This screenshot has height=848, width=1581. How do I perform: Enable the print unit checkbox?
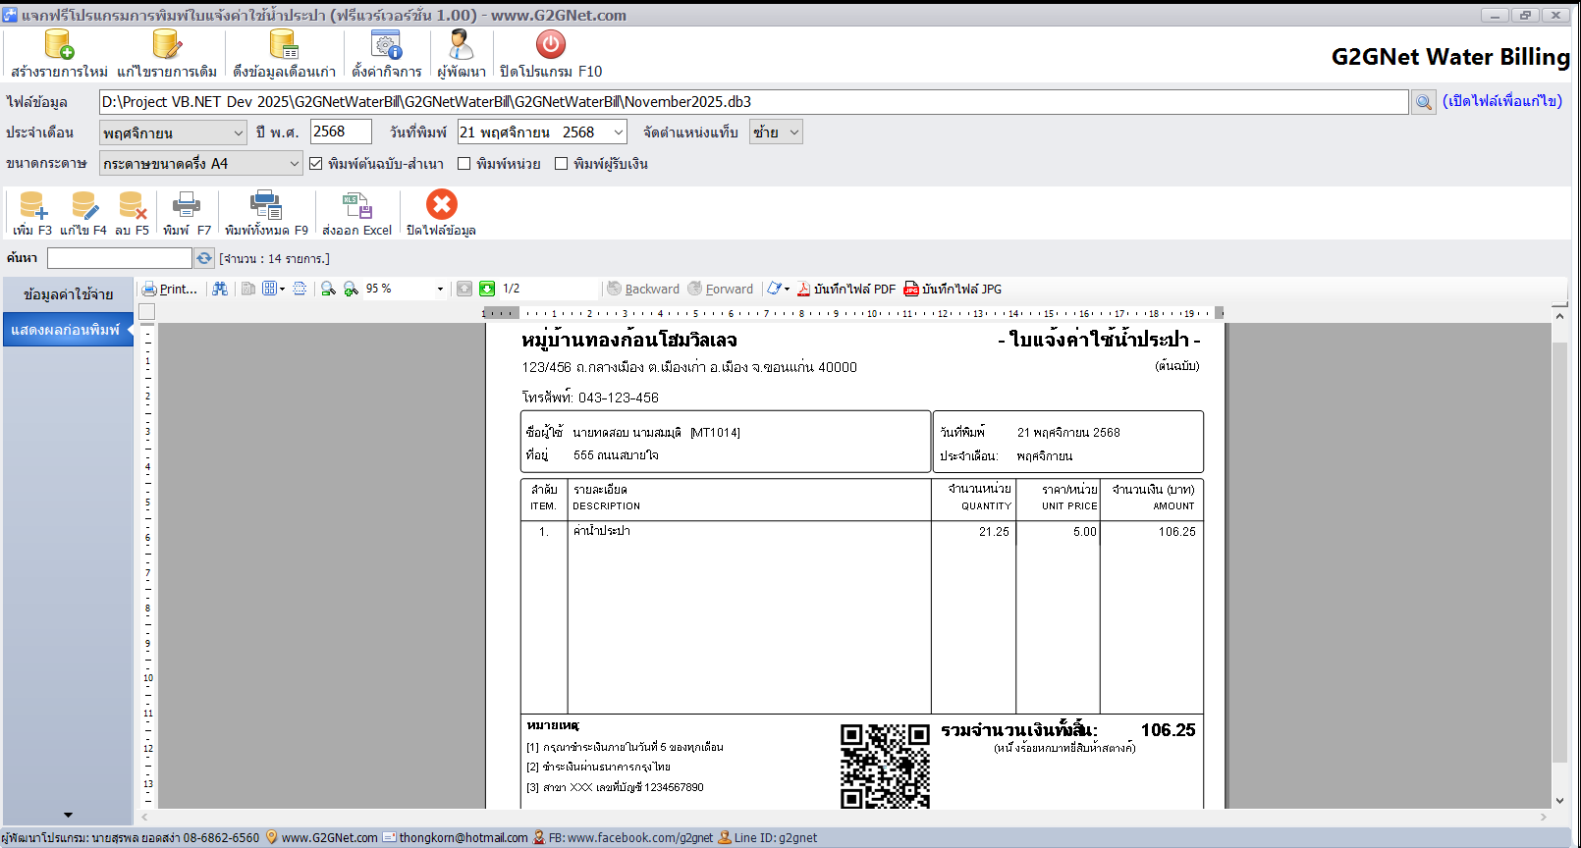point(464,164)
